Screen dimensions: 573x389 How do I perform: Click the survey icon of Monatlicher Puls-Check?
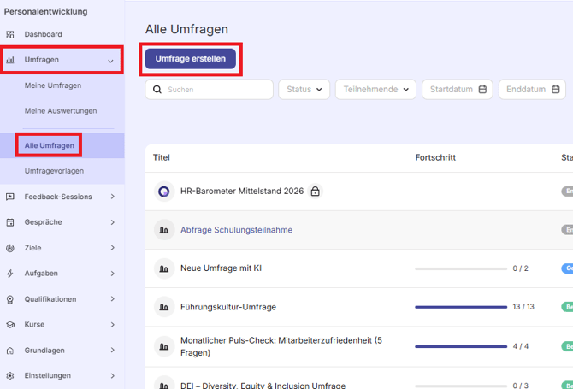(164, 346)
